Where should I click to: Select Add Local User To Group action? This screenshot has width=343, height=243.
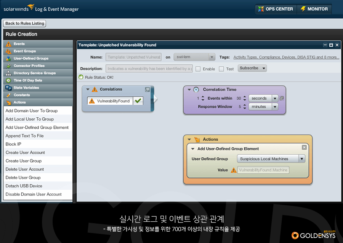(x=38, y=119)
